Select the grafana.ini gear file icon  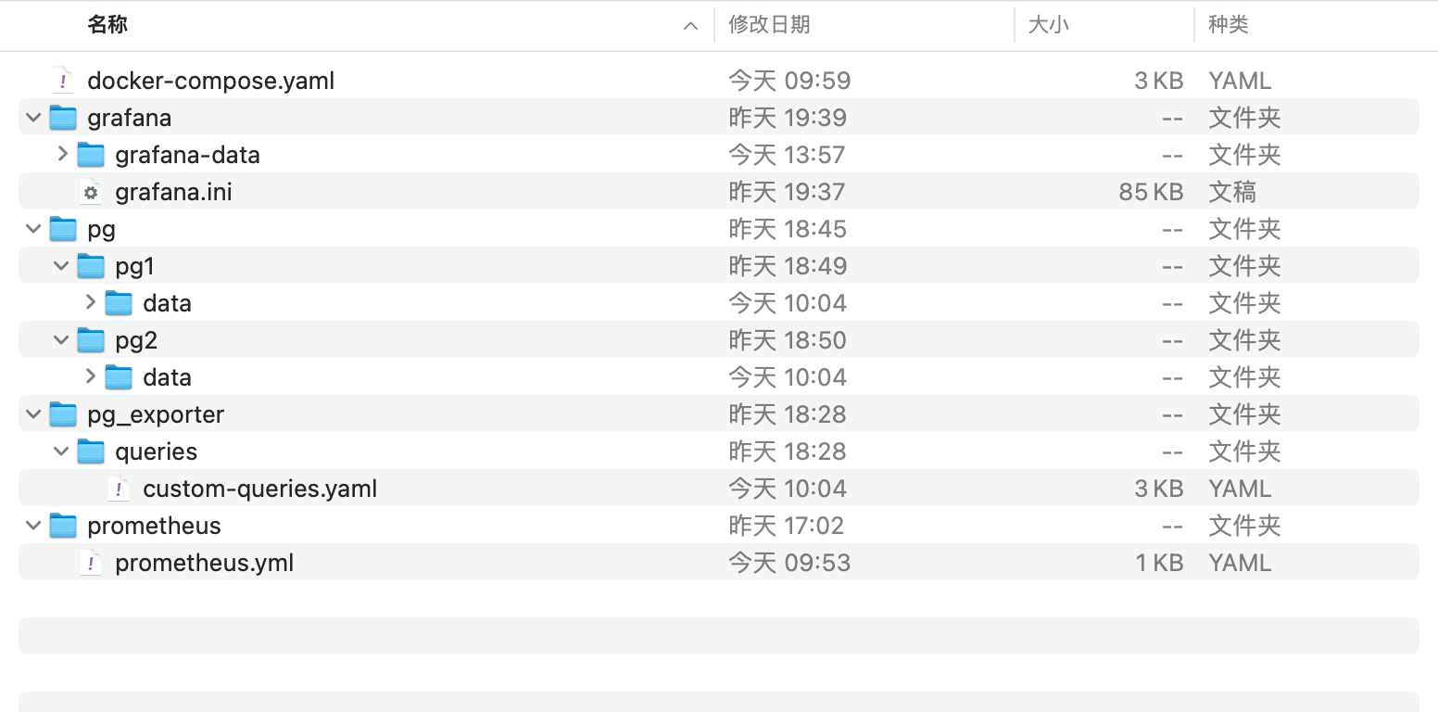[x=90, y=192]
